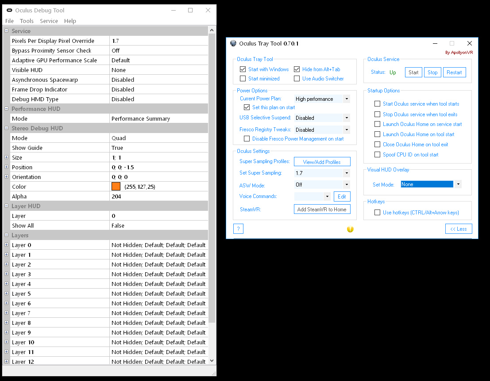Click View/Add Profiles button
Viewport: 490px width, 381px height.
322,162
